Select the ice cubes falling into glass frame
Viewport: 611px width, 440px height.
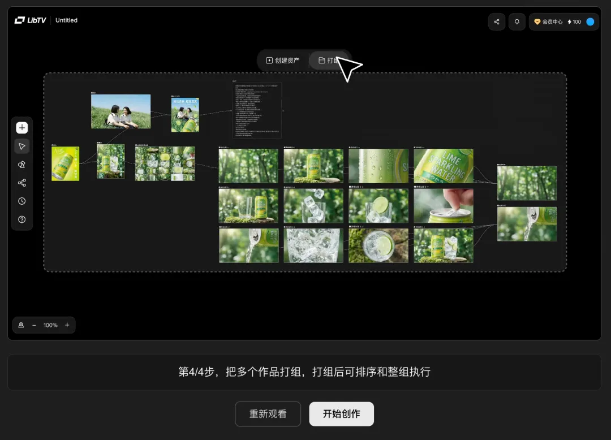click(313, 206)
